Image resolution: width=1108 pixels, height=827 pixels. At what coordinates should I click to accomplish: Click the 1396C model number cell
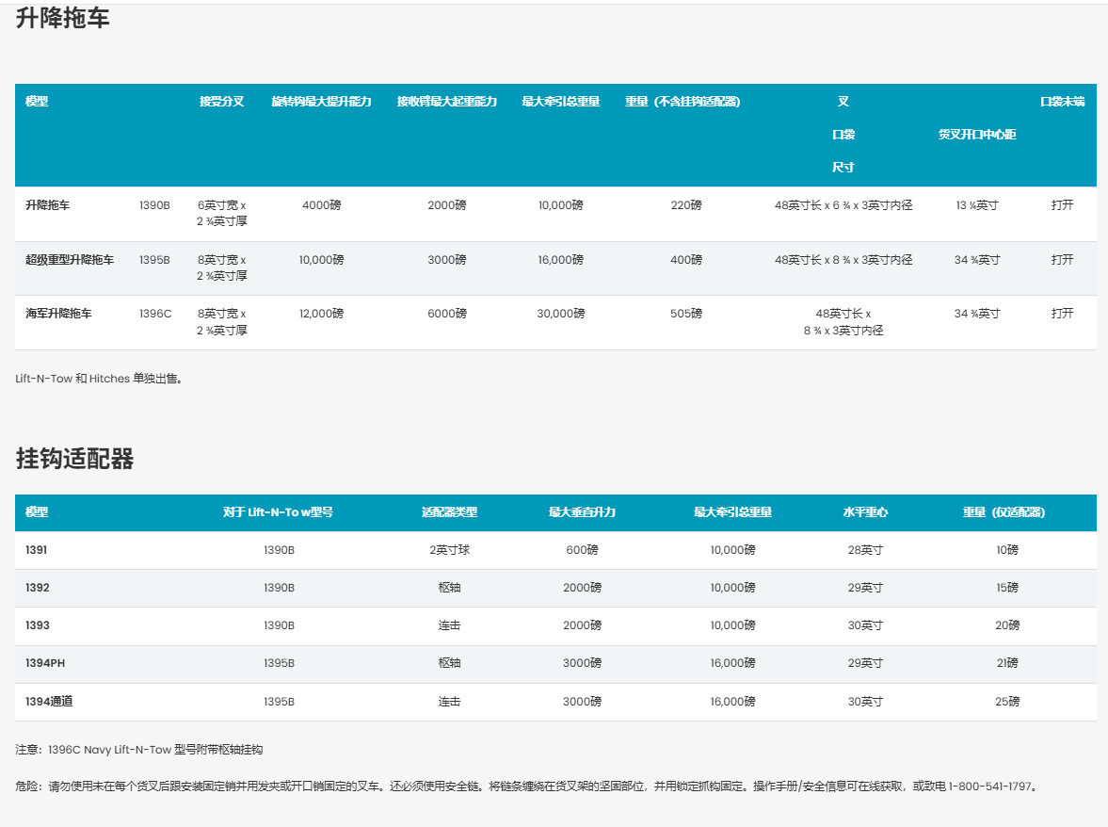point(155,314)
